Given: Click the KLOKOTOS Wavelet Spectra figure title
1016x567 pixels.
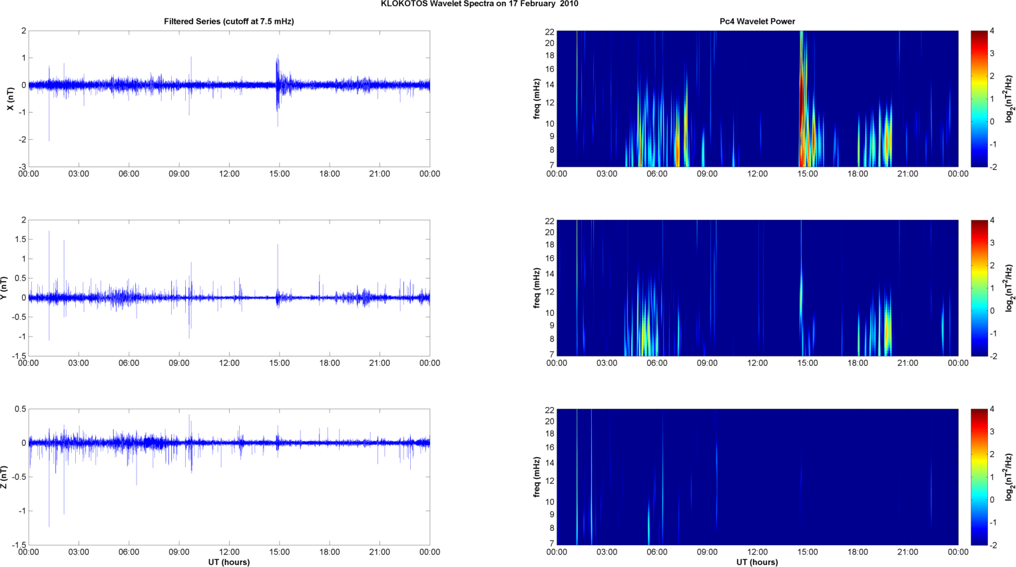Looking at the screenshot, I should 479,4.
